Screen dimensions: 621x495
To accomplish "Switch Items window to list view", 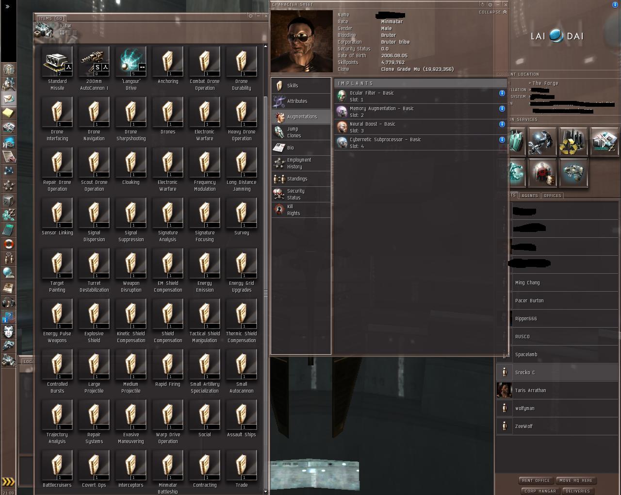I will [x=74, y=33].
